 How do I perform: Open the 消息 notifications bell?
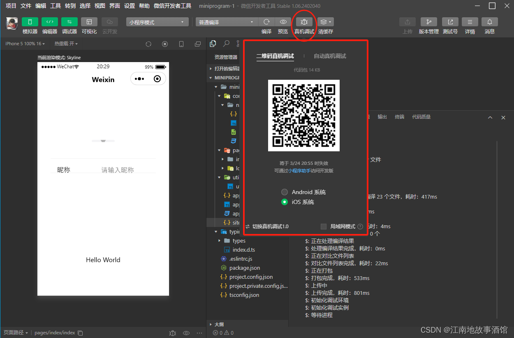point(490,22)
